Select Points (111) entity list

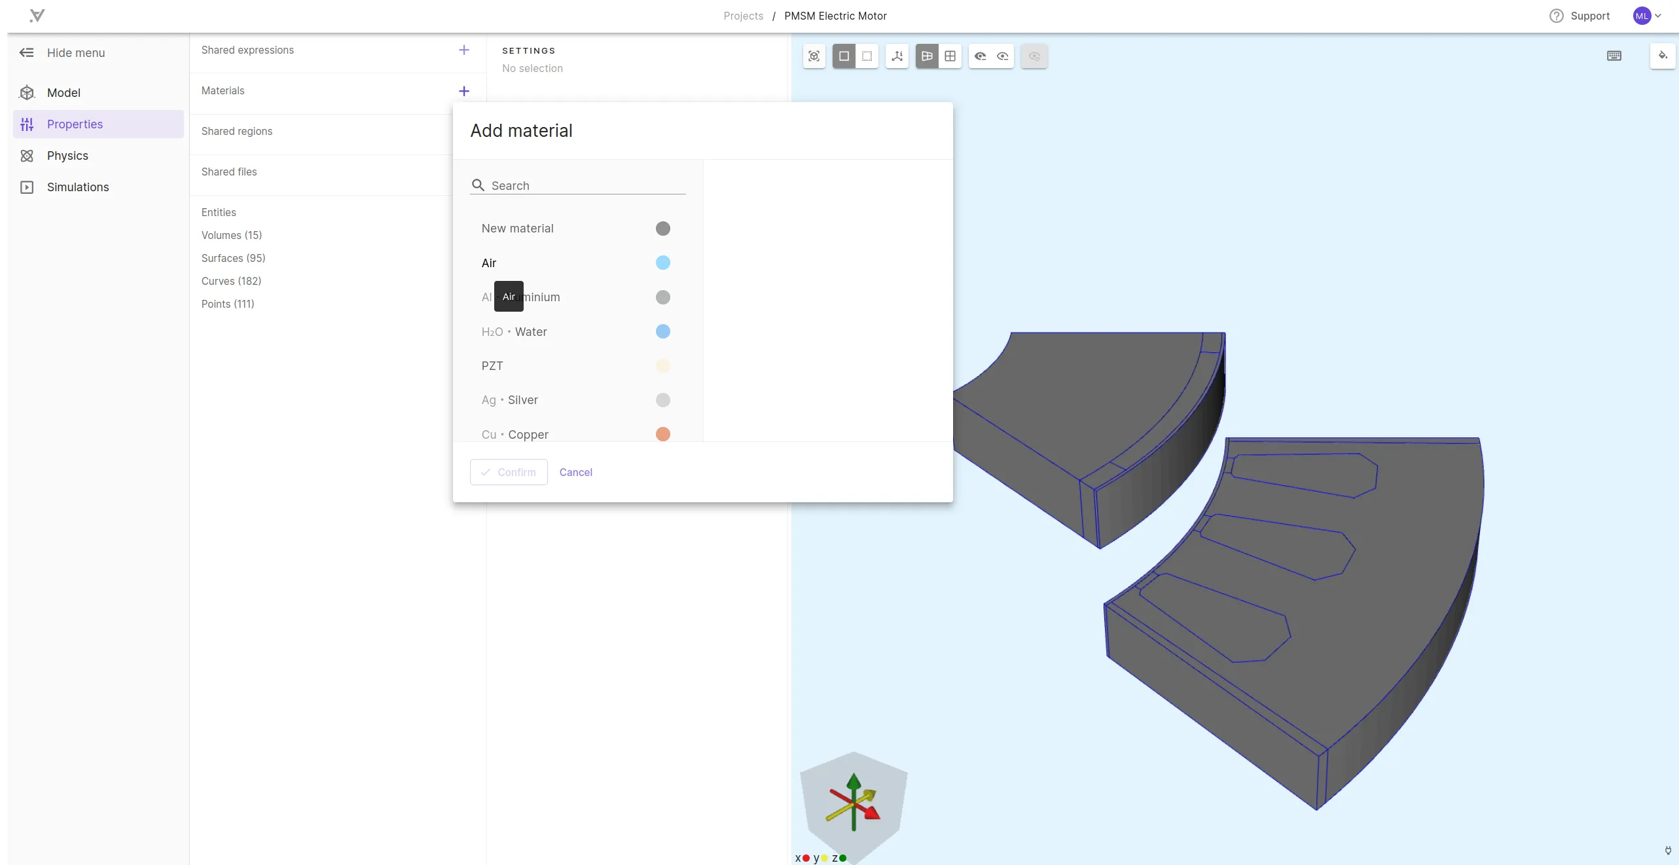pyautogui.click(x=228, y=304)
